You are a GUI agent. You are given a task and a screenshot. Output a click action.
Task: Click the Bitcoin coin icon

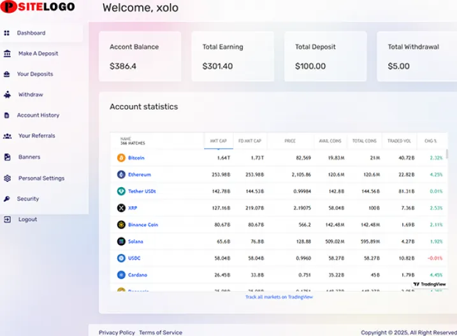click(121, 158)
